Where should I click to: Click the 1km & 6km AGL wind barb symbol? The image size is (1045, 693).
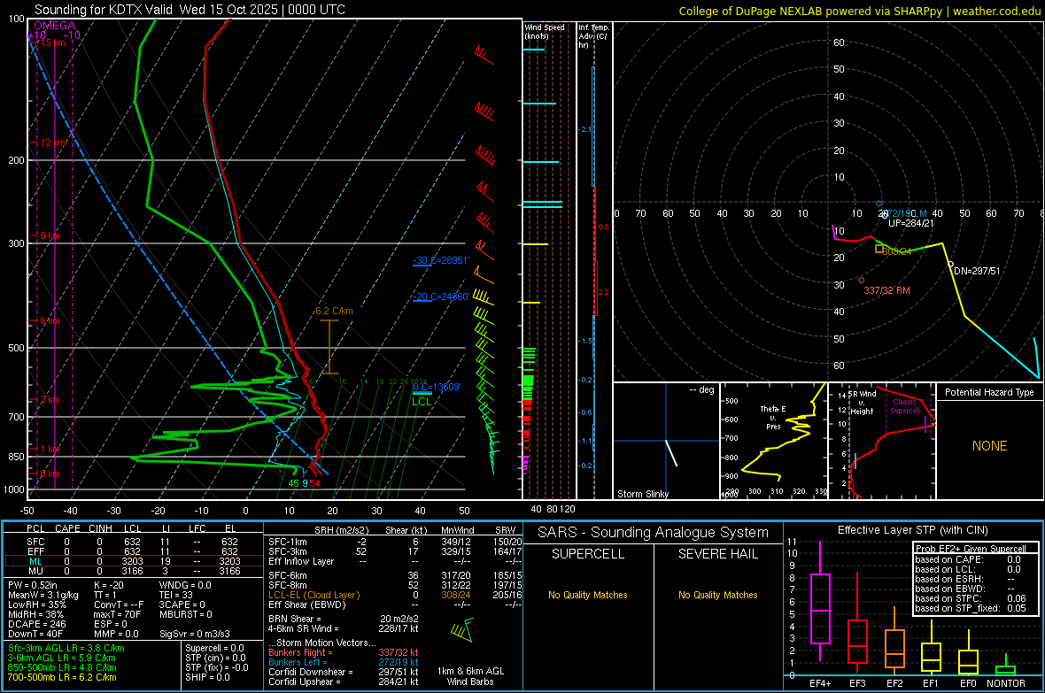462,629
